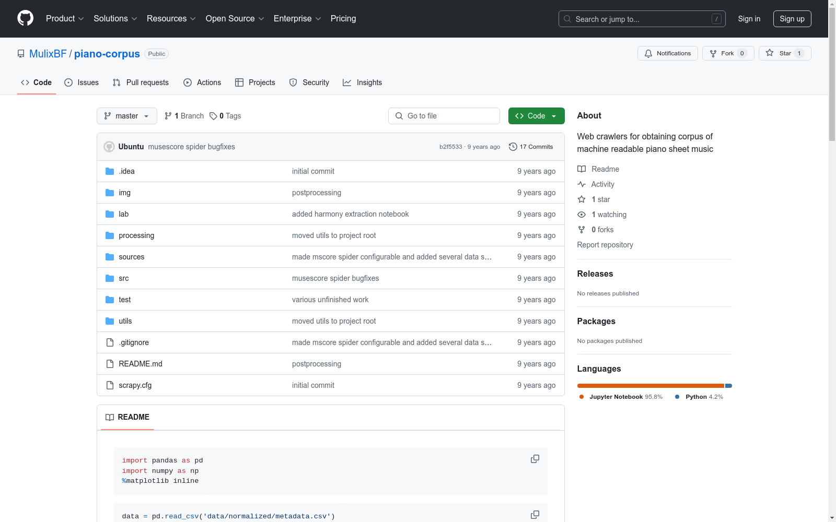Expand the Enterprise menu
Image resolution: width=836 pixels, height=522 pixels.
click(x=297, y=18)
